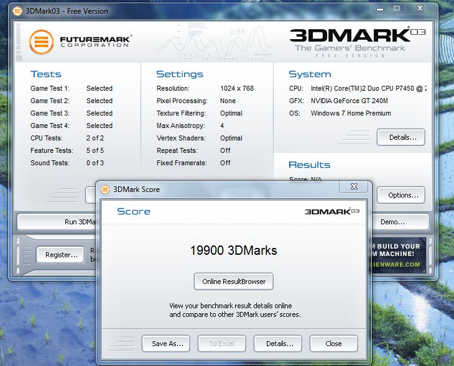Screen dimensions: 454x366
Task: Click the Vertex Shaders Optimal value
Action: (231, 138)
